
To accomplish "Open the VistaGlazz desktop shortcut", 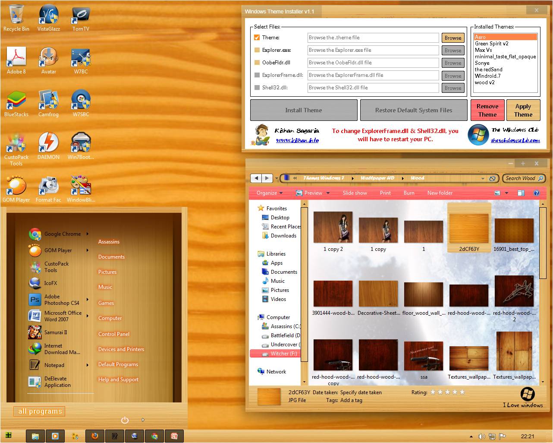I will click(49, 18).
